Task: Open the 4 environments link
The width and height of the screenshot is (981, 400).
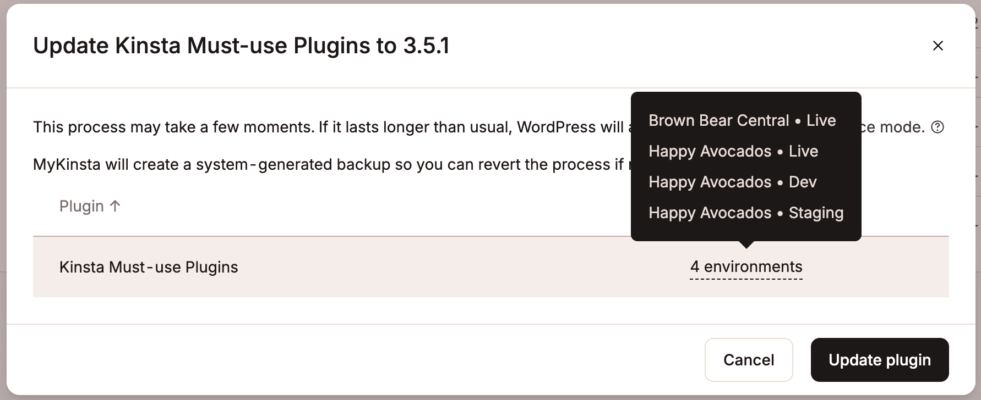Action: click(746, 267)
